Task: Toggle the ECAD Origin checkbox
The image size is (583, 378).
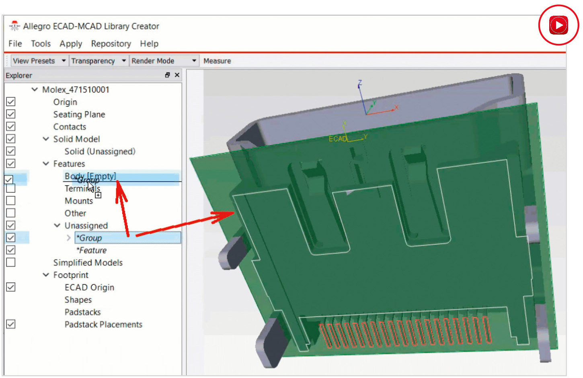Action: coord(11,287)
